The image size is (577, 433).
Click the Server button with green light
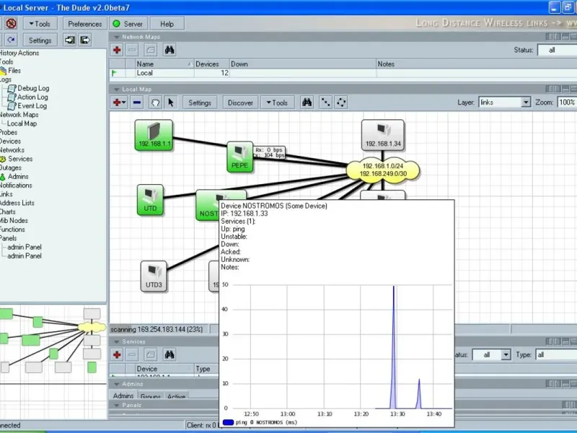click(x=128, y=24)
